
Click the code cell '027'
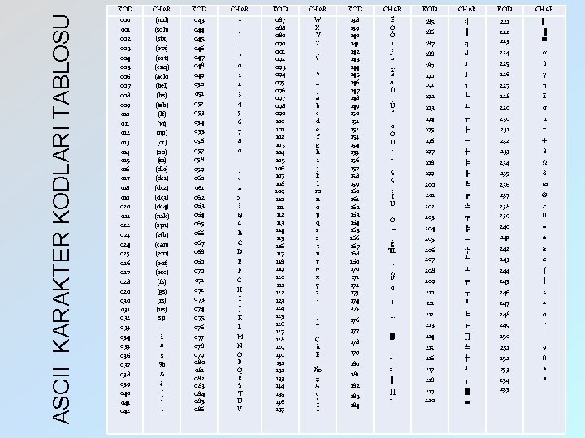[125, 273]
